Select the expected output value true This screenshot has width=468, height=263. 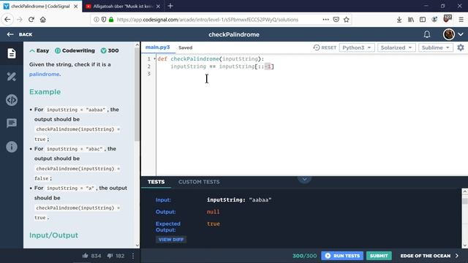point(214,224)
